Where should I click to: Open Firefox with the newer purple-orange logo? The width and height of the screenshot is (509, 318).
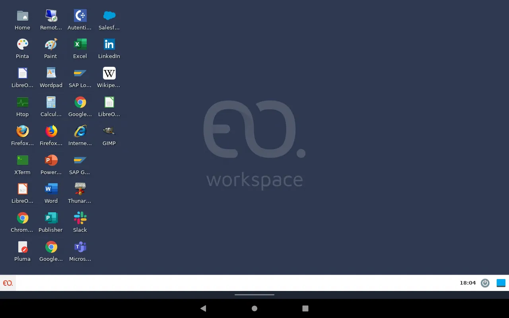(51, 132)
